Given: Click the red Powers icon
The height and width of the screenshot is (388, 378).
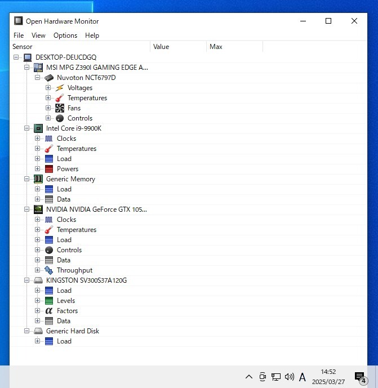Looking at the screenshot, I should click(49, 169).
